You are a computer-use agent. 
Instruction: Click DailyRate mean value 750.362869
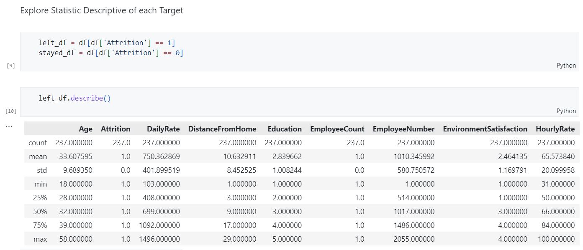click(x=161, y=157)
